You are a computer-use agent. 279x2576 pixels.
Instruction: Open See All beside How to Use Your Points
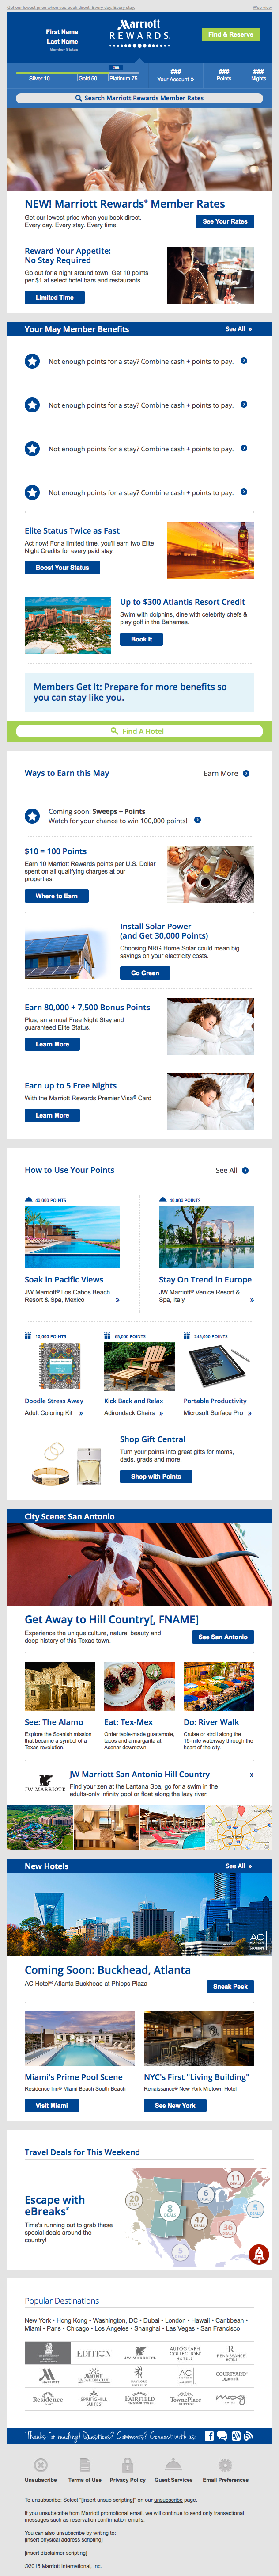coord(245,1170)
